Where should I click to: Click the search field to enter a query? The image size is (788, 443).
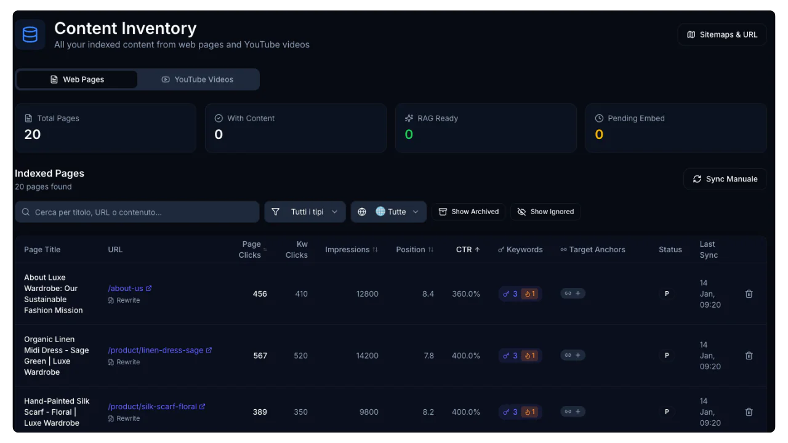pos(137,212)
